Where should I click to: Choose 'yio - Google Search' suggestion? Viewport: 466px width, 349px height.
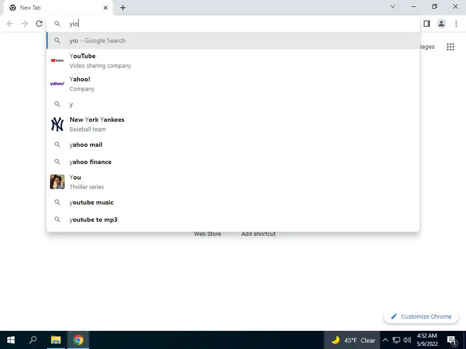pos(233,40)
